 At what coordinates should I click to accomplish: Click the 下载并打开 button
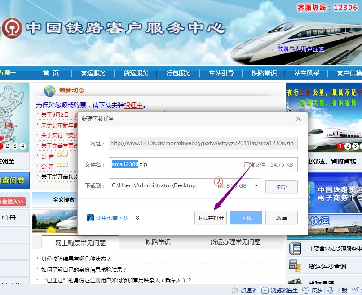[x=211, y=218]
